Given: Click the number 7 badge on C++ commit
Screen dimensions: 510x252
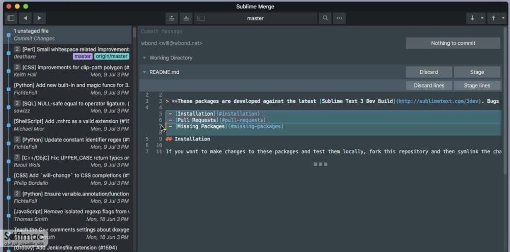Looking at the screenshot, I should pos(17,158).
